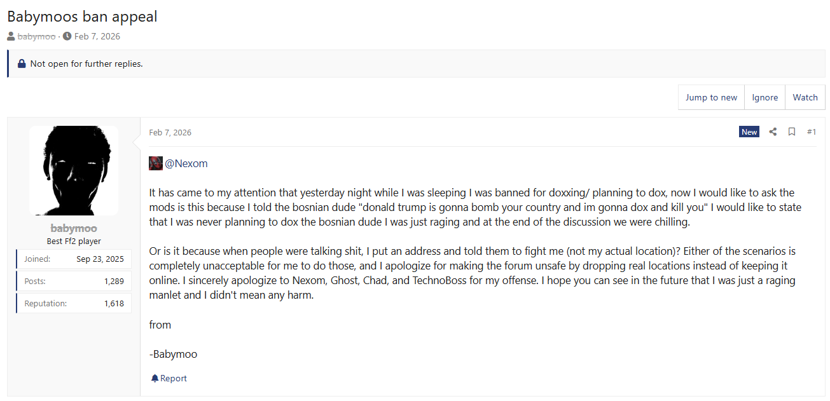Open the @Nexom mention link
Image resolution: width=830 pixels, height=401 pixels.
tap(186, 163)
